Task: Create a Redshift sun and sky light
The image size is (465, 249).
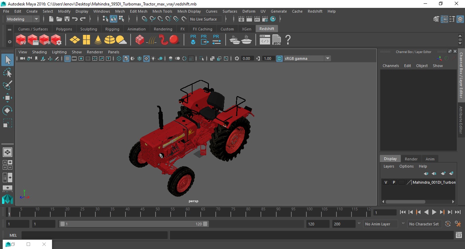Action: [121, 40]
